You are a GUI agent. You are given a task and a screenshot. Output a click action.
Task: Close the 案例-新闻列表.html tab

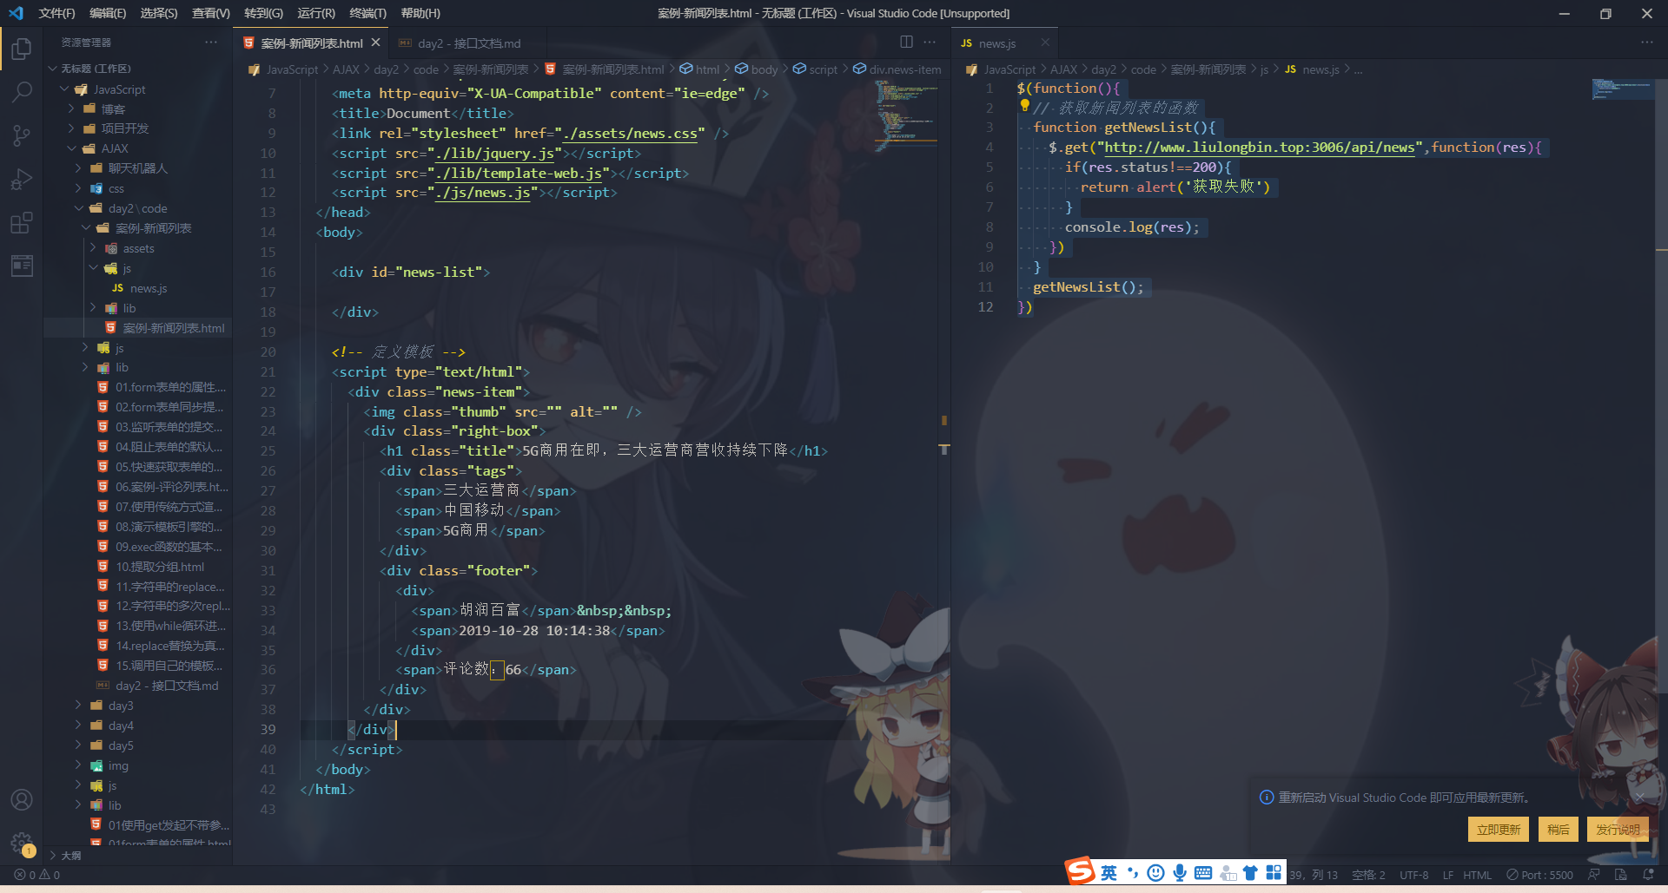coord(375,43)
